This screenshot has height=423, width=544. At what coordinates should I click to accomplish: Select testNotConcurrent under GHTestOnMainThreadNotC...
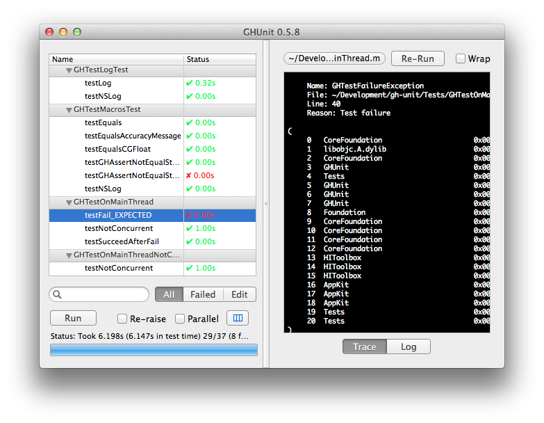[x=153, y=268]
